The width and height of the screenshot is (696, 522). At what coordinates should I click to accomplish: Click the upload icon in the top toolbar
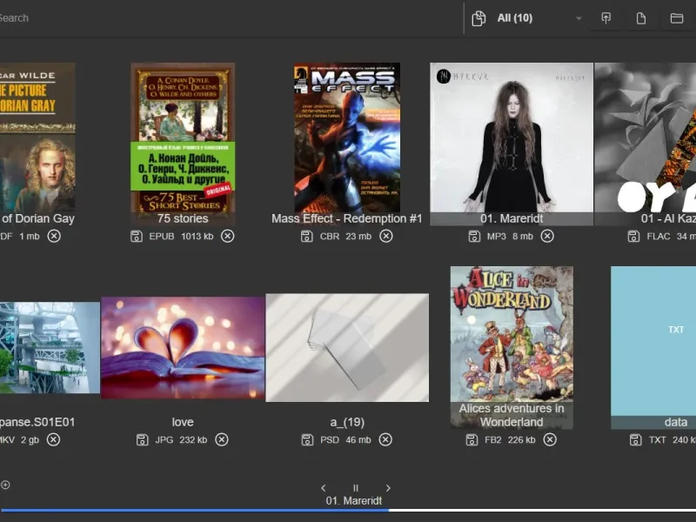[606, 18]
